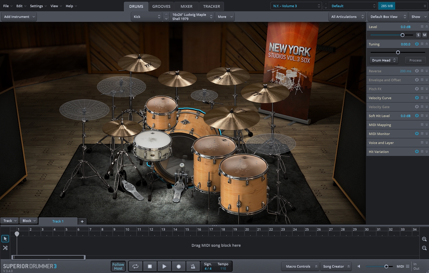This screenshot has height=273, width=429.
Task: Open the More articulations dropdown
Action: coord(225,16)
